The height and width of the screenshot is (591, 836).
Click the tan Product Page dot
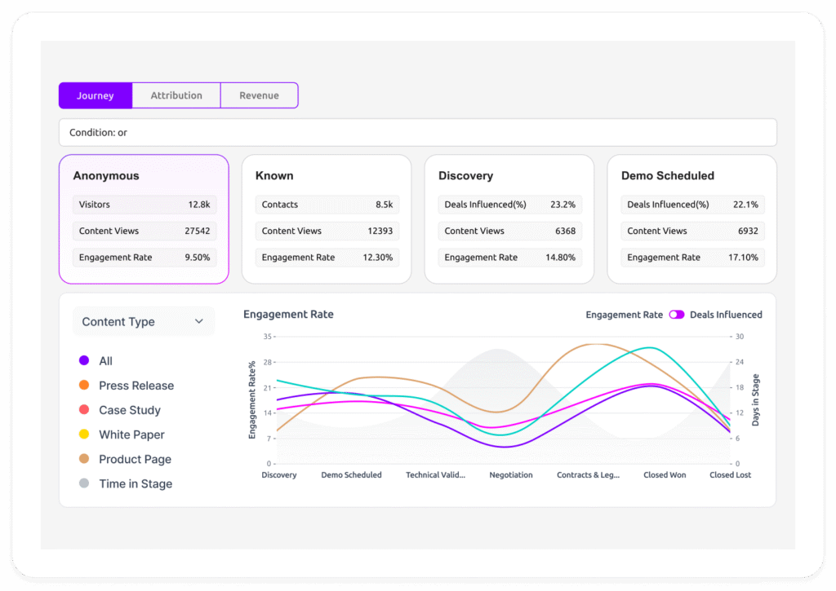coord(84,459)
